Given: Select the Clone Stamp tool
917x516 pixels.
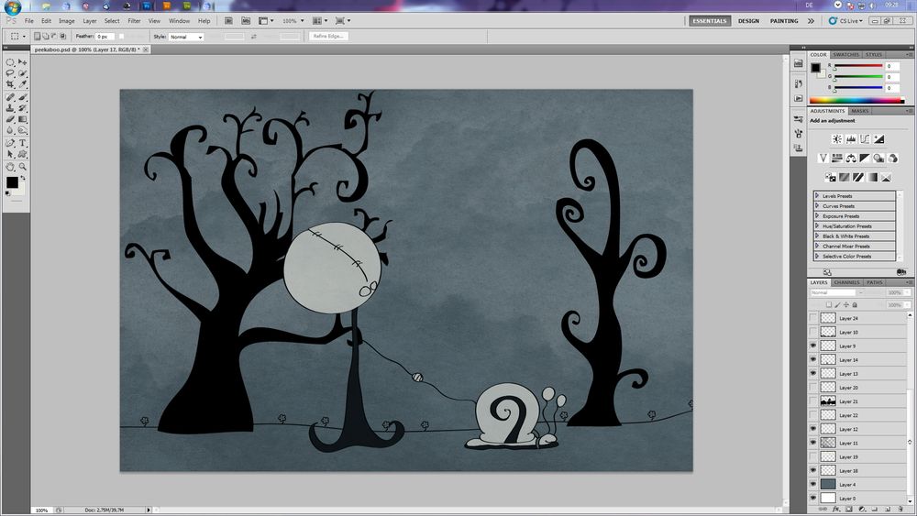Looking at the screenshot, I should coord(10,108).
